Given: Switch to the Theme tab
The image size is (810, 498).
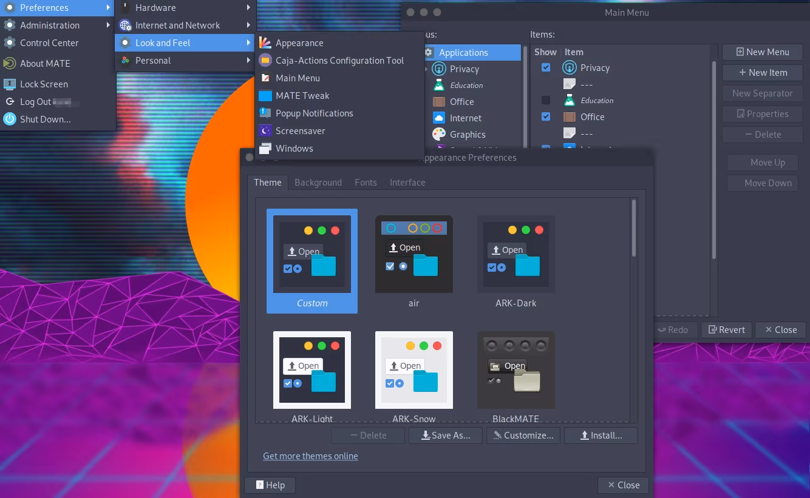Looking at the screenshot, I should 268,183.
